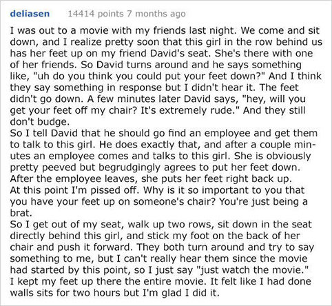332x306 pixels.
Task: Click the first line starting "I was out to a movie"
Action: click(165, 30)
